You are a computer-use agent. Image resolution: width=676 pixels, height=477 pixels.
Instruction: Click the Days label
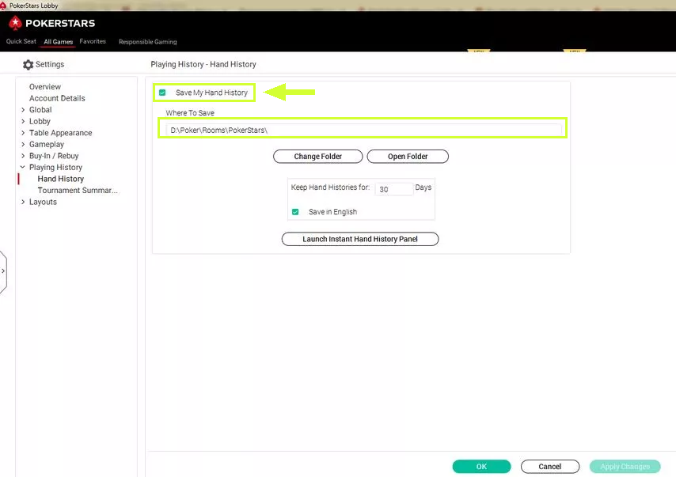[423, 187]
